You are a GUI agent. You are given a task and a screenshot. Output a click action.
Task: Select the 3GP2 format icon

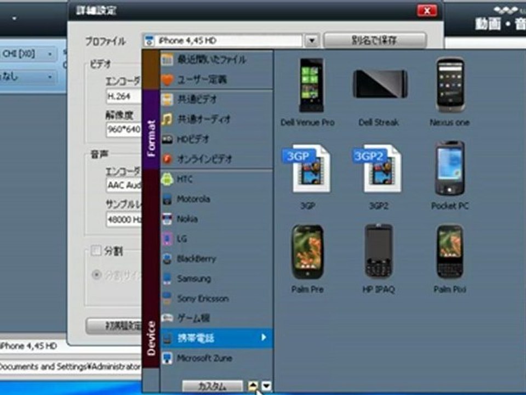point(377,169)
